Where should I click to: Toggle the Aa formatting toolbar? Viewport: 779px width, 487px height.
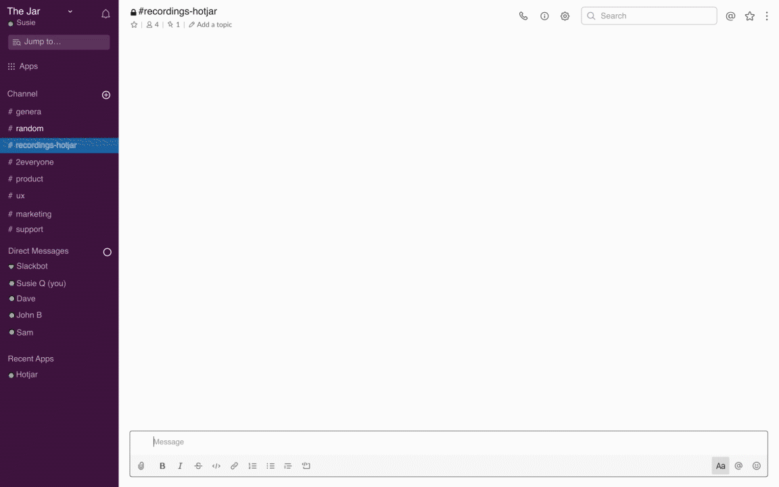tap(720, 465)
